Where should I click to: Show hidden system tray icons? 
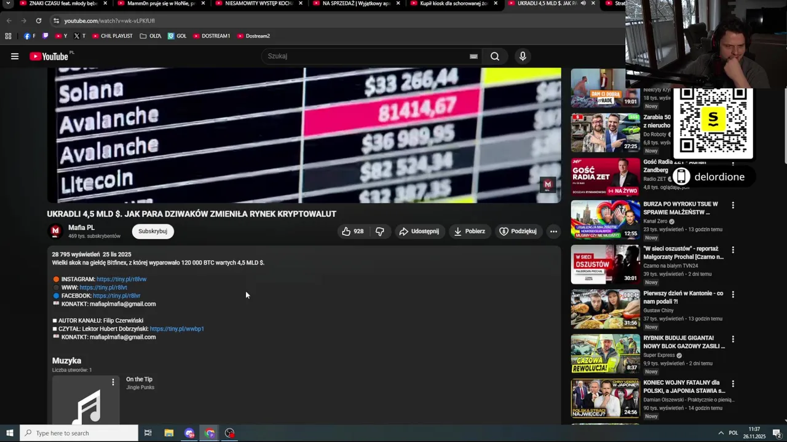pos(721,433)
